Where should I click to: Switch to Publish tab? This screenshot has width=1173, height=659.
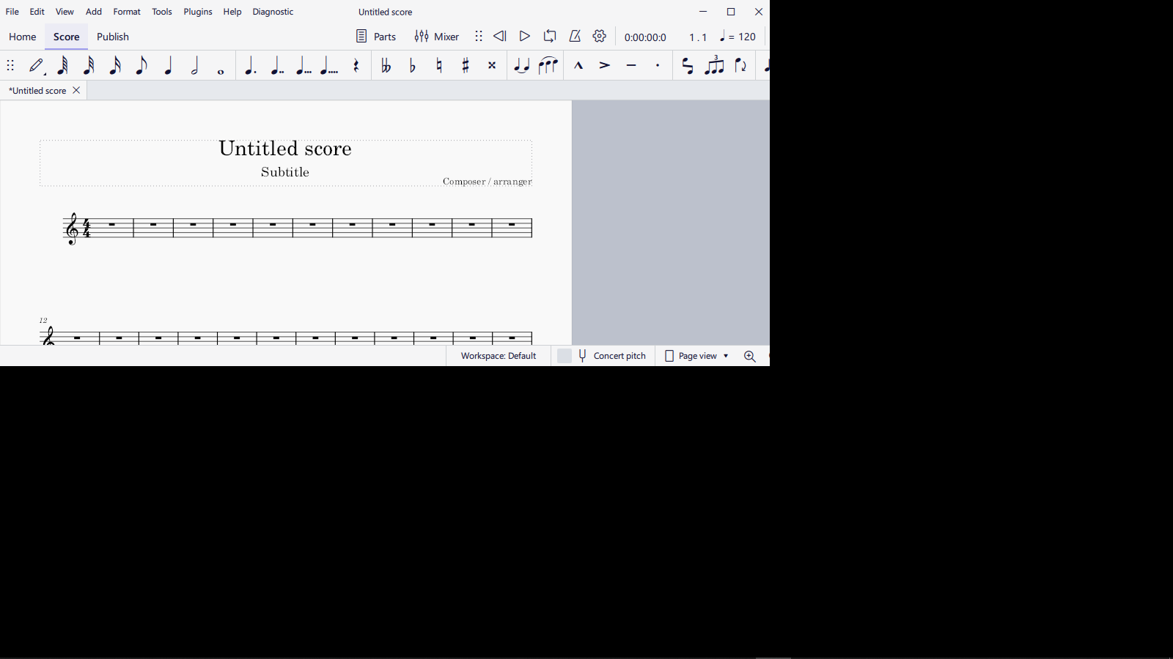[113, 37]
